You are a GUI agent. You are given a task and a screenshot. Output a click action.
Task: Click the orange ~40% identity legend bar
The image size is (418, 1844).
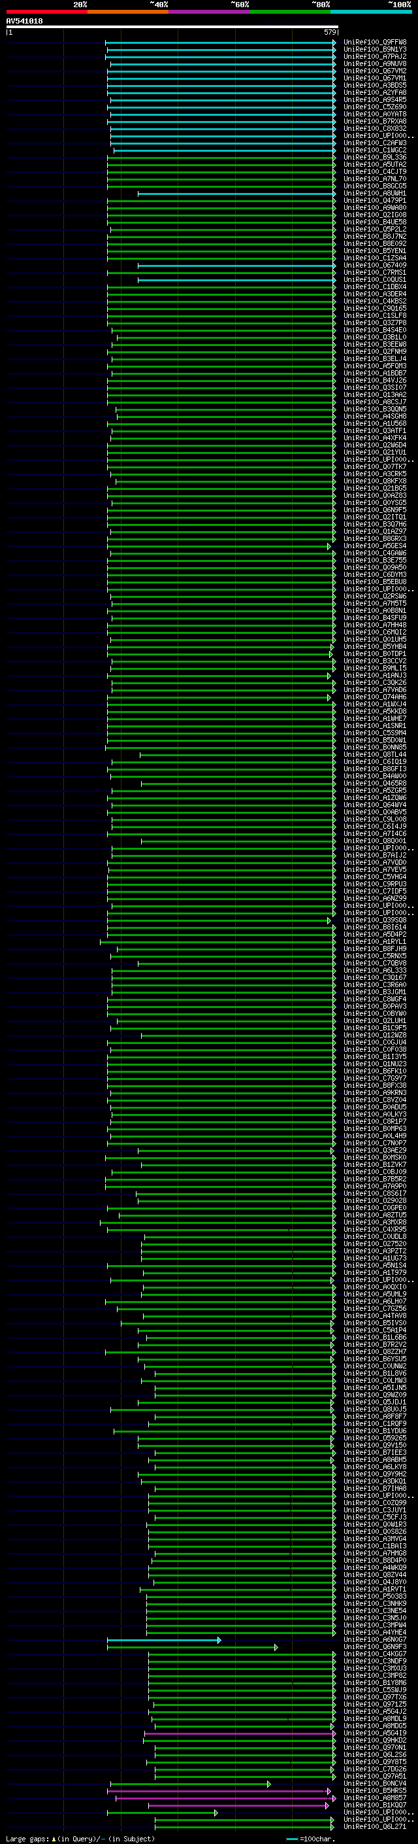tap(128, 12)
